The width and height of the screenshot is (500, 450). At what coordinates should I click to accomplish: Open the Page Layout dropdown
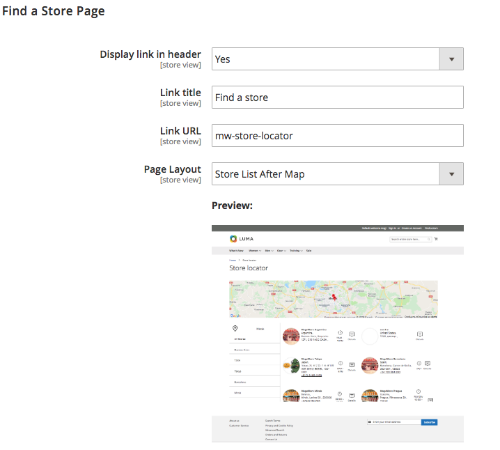click(x=337, y=174)
